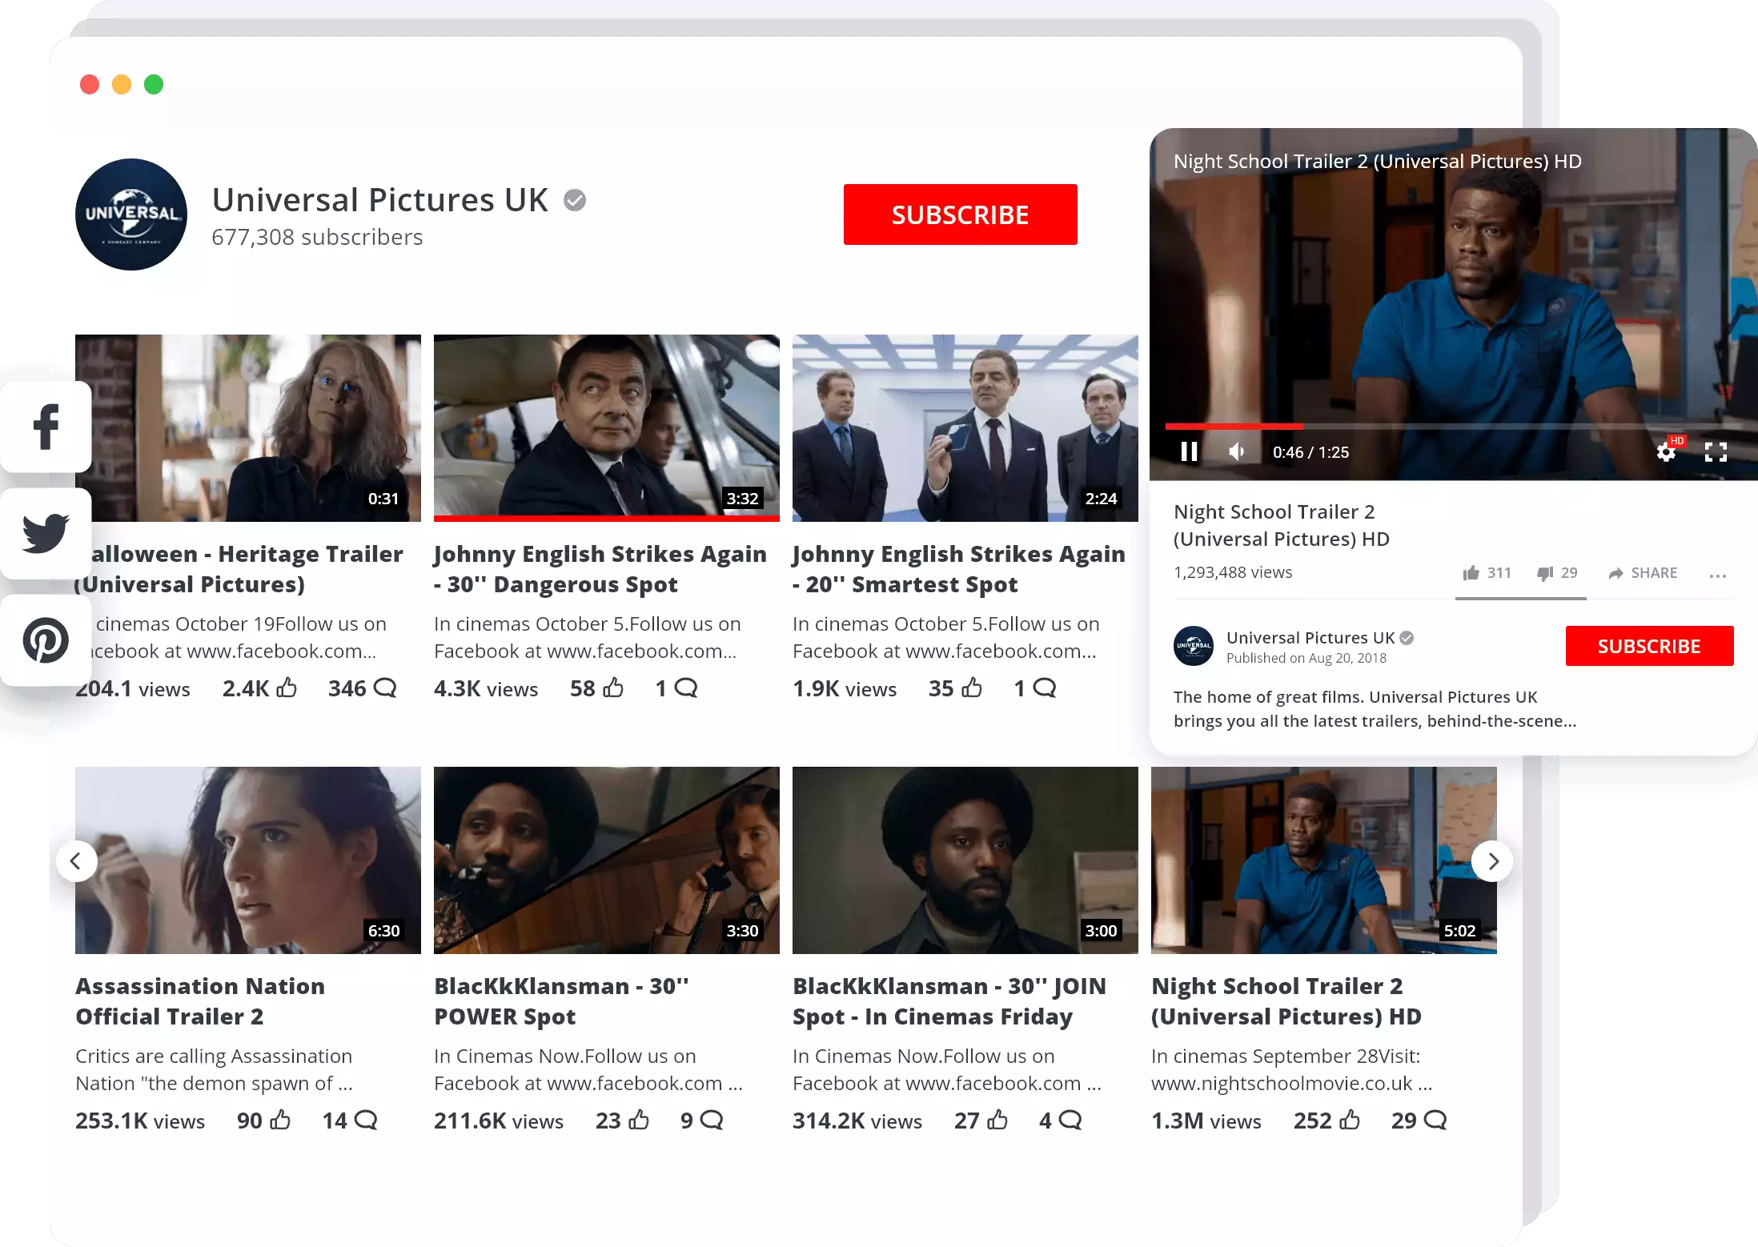
Task: Go to the previous carousel videos
Action: tap(76, 861)
